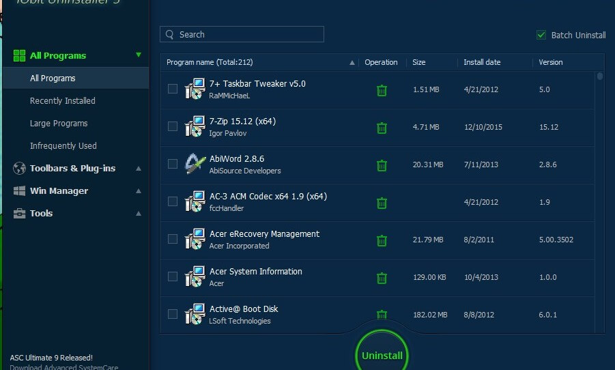Image resolution: width=615 pixels, height=370 pixels.
Task: Sort by Size column header
Action: point(419,62)
